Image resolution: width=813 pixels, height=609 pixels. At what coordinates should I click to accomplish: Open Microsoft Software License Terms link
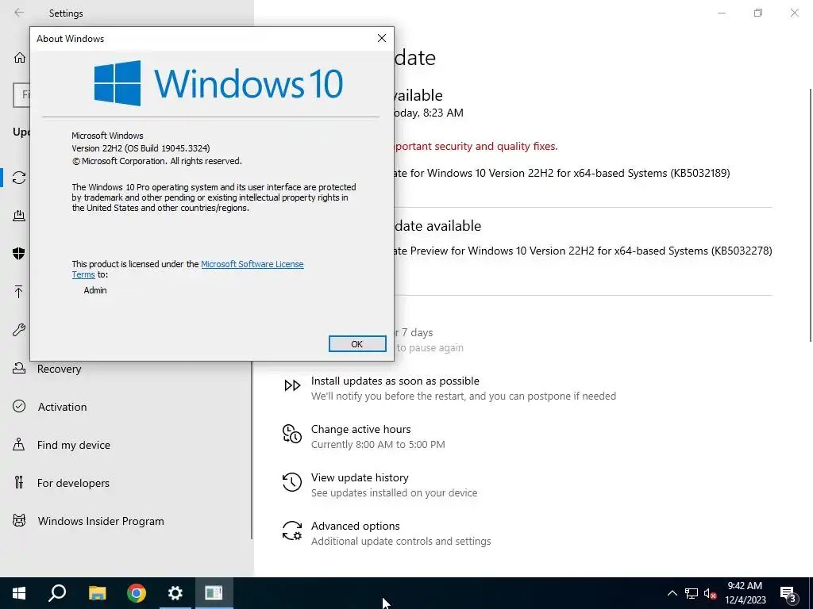click(187, 270)
